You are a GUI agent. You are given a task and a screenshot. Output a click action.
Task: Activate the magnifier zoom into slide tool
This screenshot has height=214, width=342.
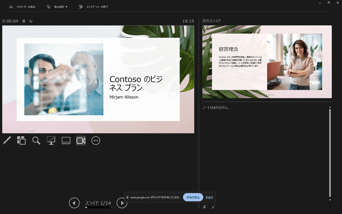(x=36, y=141)
